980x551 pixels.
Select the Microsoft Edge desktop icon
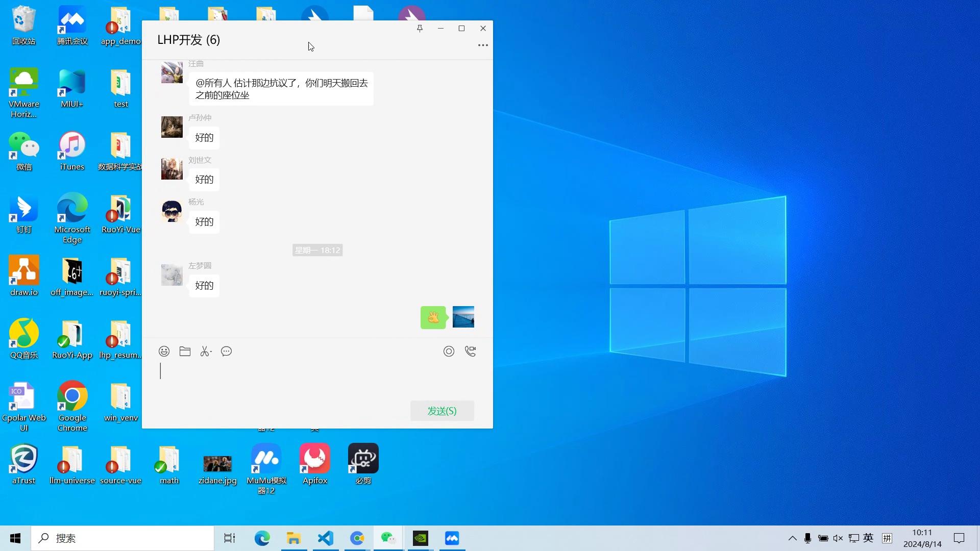click(x=72, y=219)
